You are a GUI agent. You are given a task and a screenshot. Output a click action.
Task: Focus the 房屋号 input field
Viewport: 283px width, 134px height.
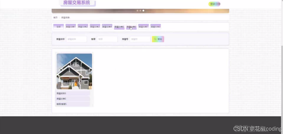pos(140,39)
